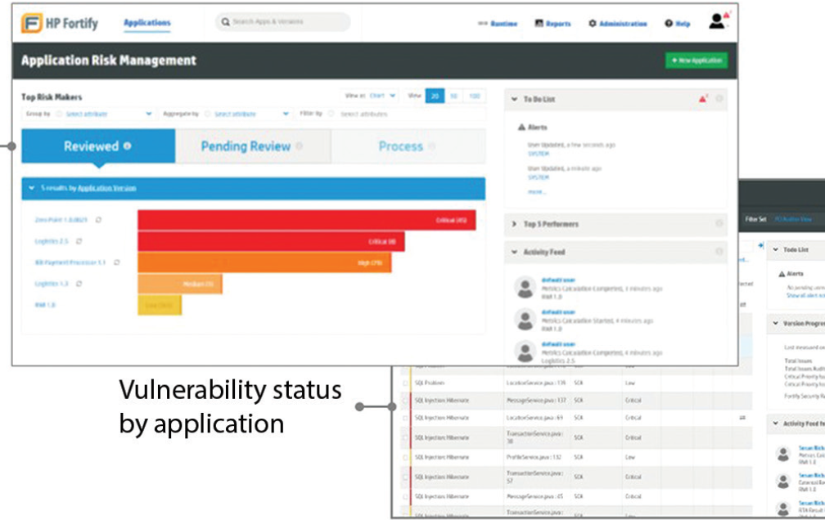This screenshot has height=520, width=825.
Task: Open the Administration menu
Action: [623, 24]
